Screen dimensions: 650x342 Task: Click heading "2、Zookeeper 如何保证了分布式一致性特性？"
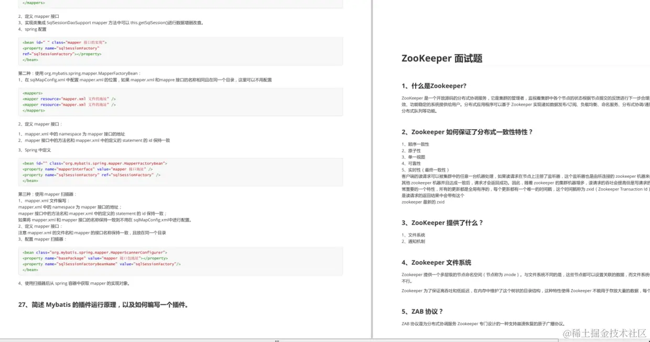467,132
